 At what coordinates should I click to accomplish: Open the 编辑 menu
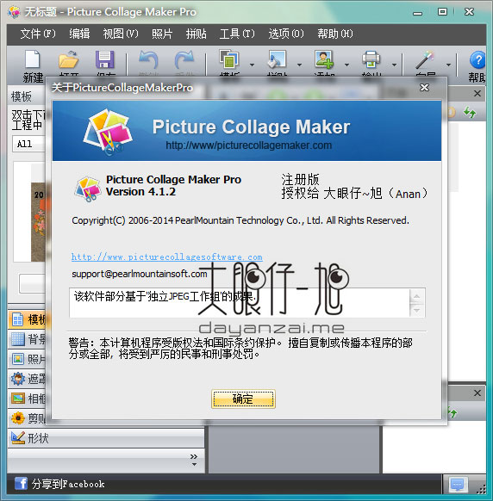79,34
